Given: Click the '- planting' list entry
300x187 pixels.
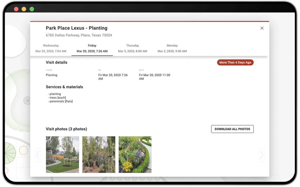Looking at the screenshot, I should [54, 94].
